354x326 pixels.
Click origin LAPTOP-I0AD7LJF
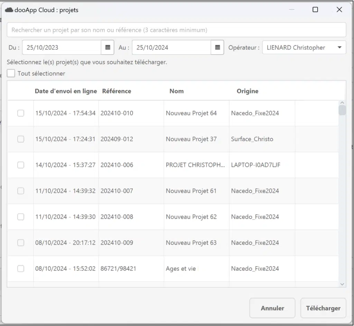(x=255, y=165)
